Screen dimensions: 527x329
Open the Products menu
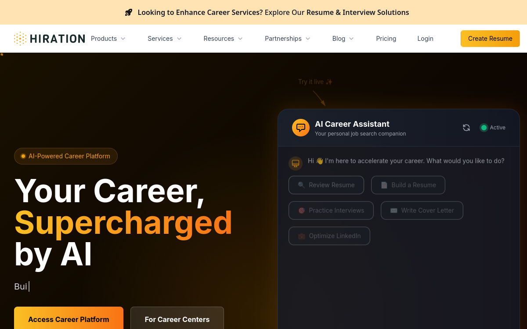pyautogui.click(x=108, y=39)
